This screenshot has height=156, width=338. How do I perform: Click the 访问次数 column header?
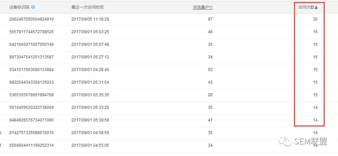pyautogui.click(x=306, y=7)
